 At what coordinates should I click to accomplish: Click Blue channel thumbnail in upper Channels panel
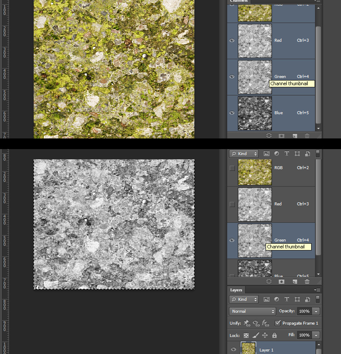(255, 113)
